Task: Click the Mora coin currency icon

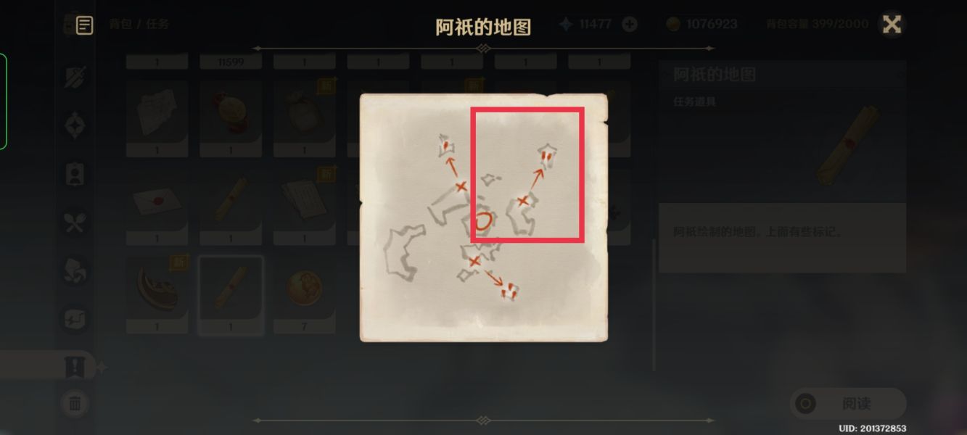Action: [x=673, y=24]
